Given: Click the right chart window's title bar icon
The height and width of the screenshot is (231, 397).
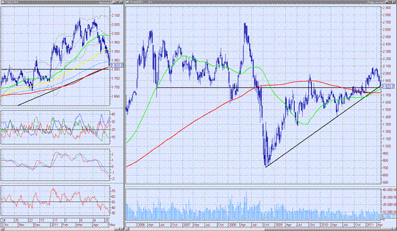Looking at the screenshot, I should click(128, 2).
